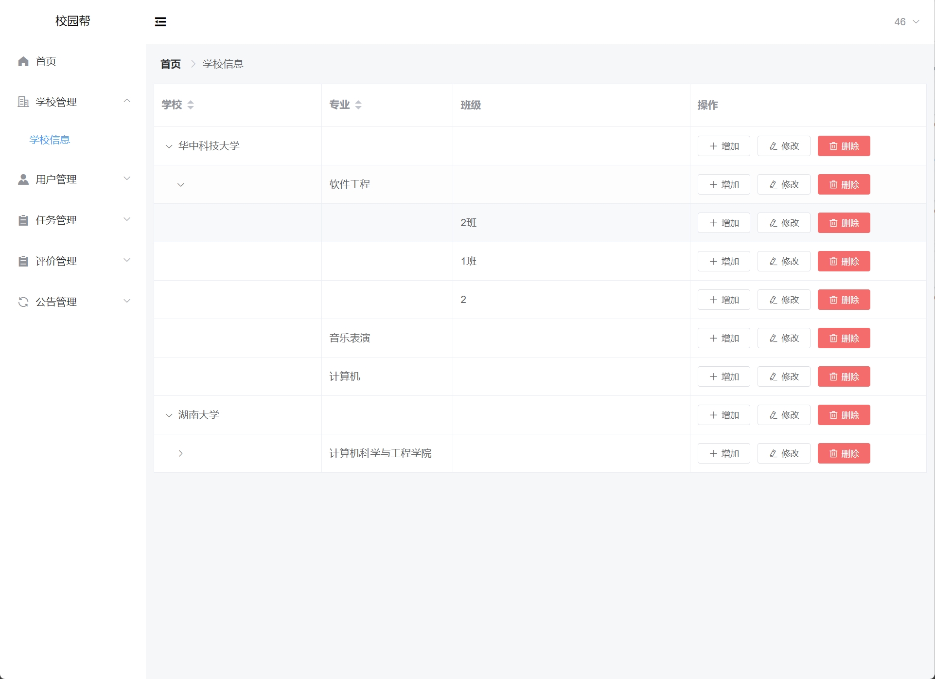Click the building icon beside 学校管理
935x679 pixels.
click(23, 102)
